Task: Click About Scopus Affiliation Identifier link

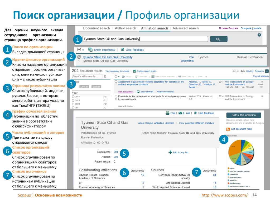Action: pos(156,123)
